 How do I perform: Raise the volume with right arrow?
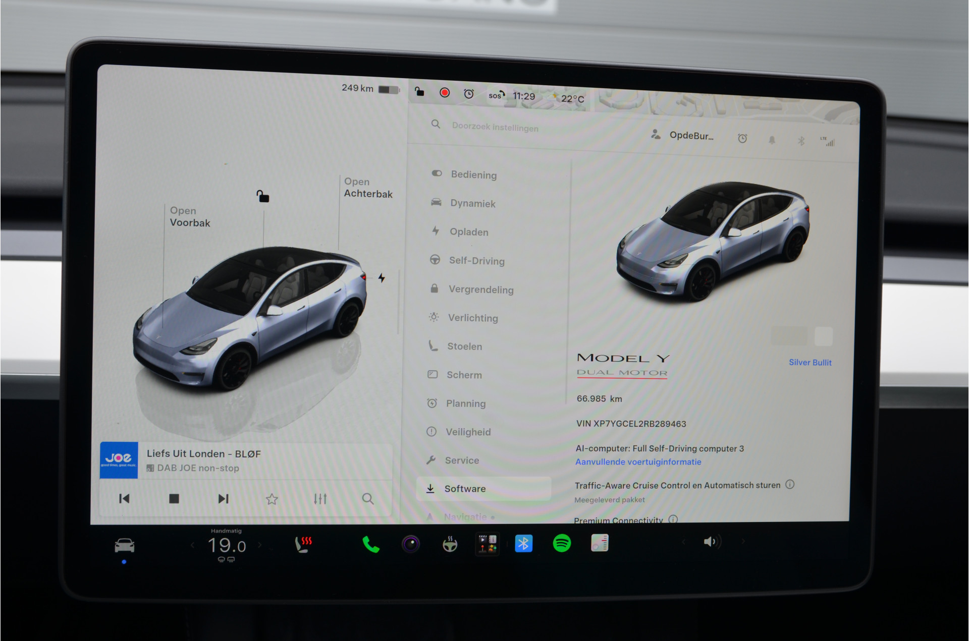click(x=743, y=542)
